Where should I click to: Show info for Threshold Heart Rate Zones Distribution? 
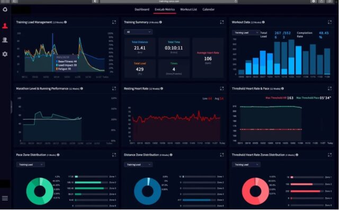coord(297,155)
